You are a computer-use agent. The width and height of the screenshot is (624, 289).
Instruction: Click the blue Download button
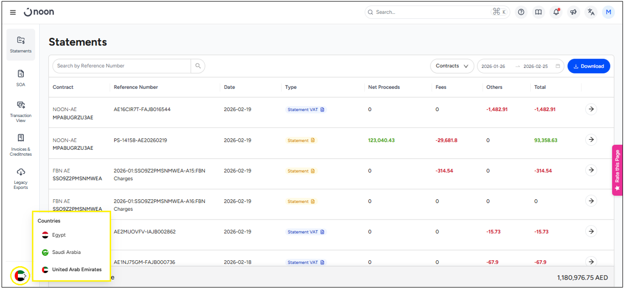point(588,66)
